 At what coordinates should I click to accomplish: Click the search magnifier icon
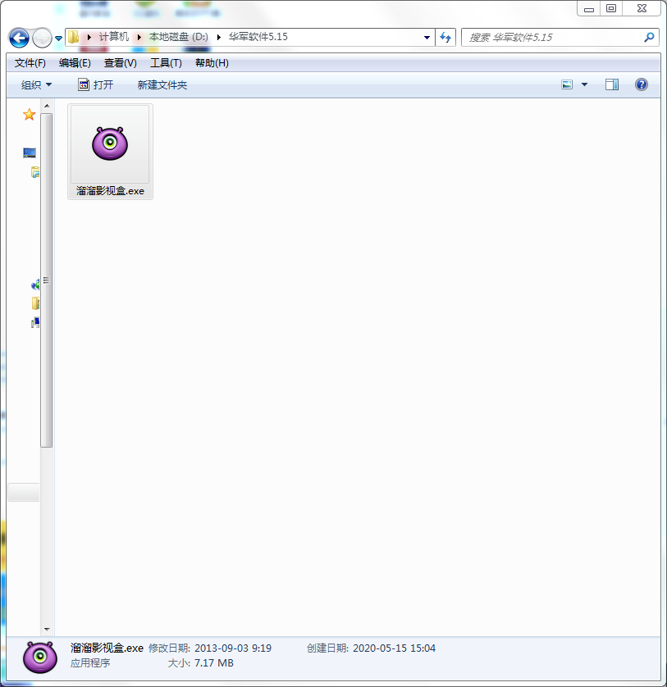tap(649, 37)
